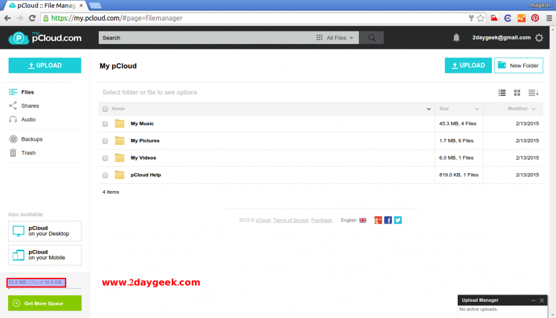Click the New Folder button
Image resolution: width=556 pixels, height=318 pixels.
[518, 65]
